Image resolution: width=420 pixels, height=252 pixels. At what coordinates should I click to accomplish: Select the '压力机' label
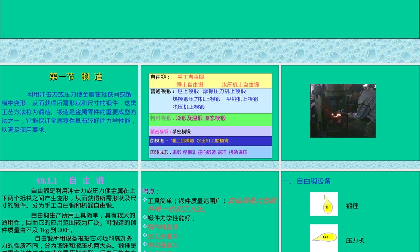(x=355, y=241)
